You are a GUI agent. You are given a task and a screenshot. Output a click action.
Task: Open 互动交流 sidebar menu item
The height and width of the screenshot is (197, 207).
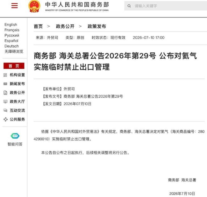pos(17,110)
